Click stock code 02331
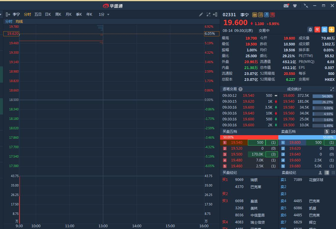 229,15
